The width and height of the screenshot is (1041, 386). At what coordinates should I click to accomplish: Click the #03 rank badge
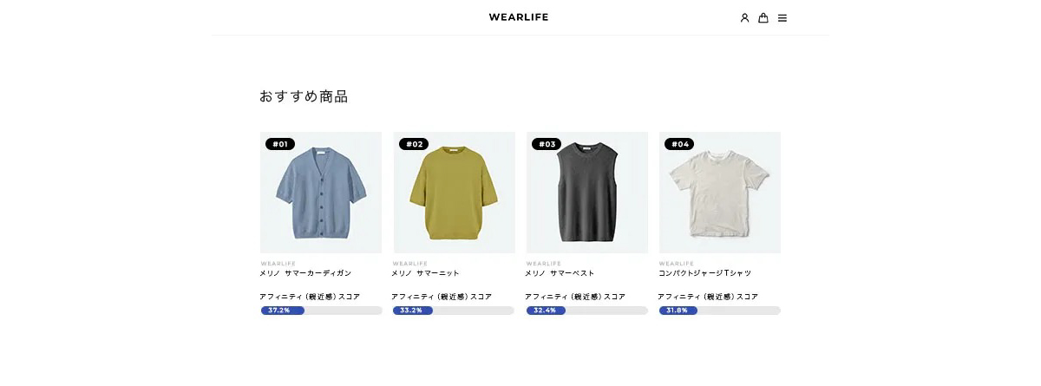pyautogui.click(x=547, y=144)
